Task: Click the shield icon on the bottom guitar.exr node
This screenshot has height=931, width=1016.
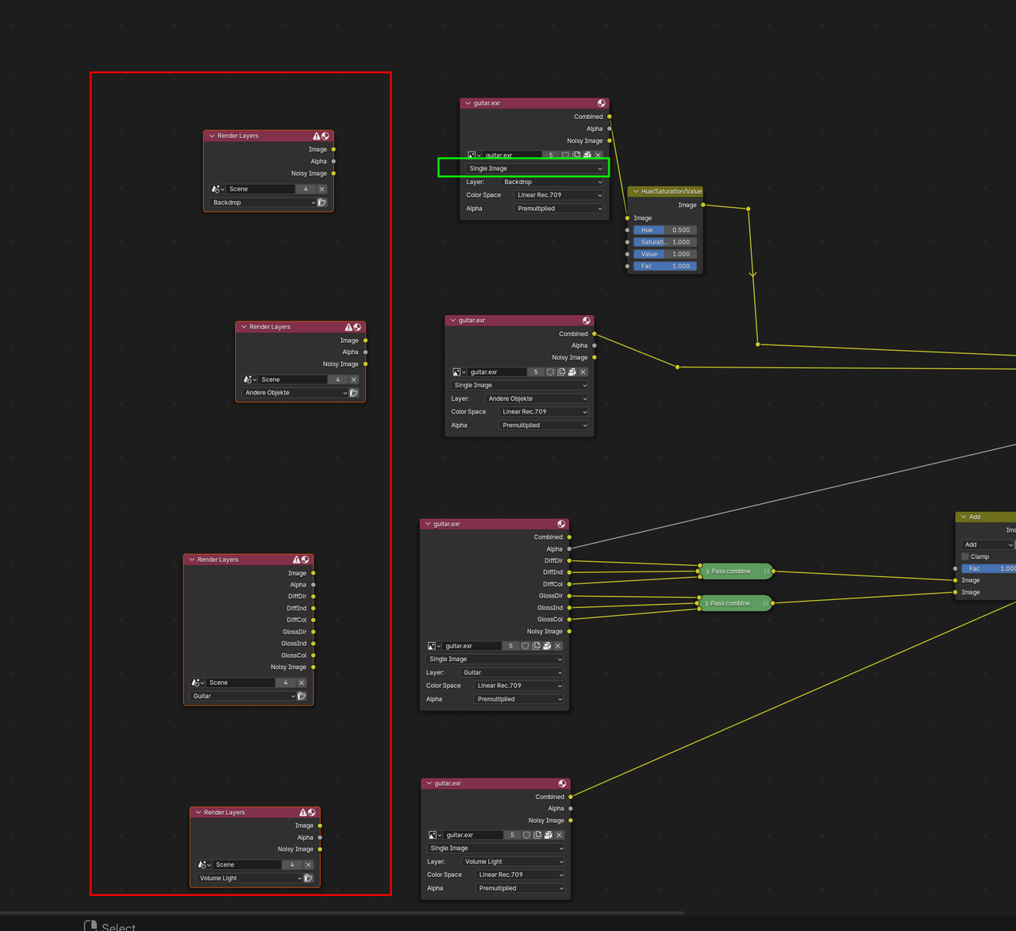Action: (526, 835)
